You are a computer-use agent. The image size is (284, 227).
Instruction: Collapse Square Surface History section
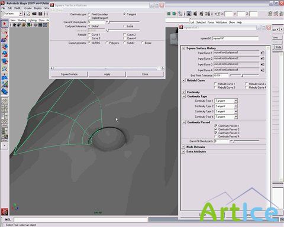[x=183, y=48]
